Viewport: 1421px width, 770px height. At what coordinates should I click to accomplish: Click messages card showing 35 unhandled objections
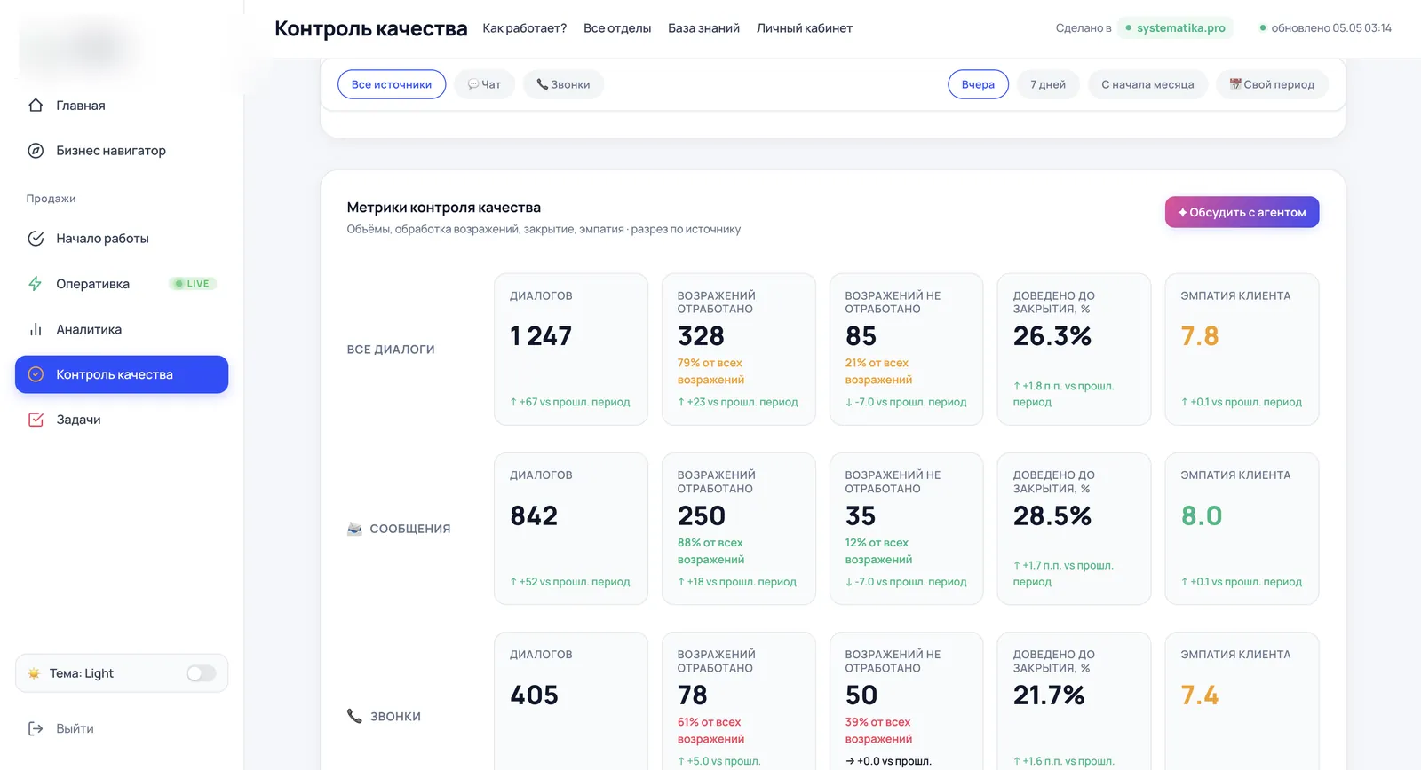906,529
